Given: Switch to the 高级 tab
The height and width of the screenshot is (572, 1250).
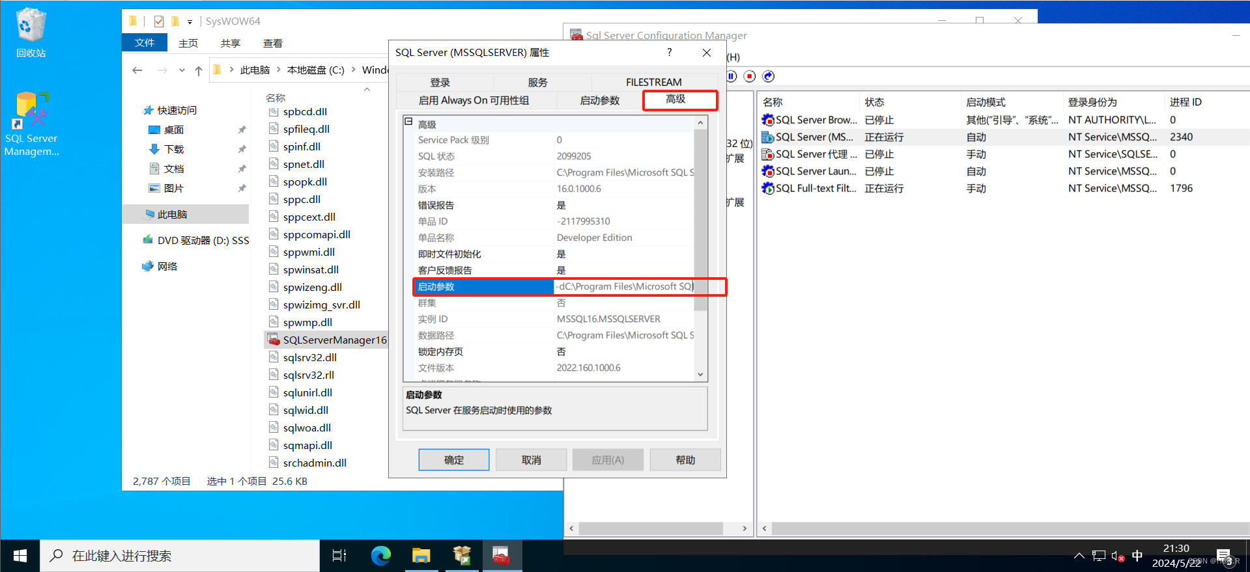Looking at the screenshot, I should click(x=680, y=100).
